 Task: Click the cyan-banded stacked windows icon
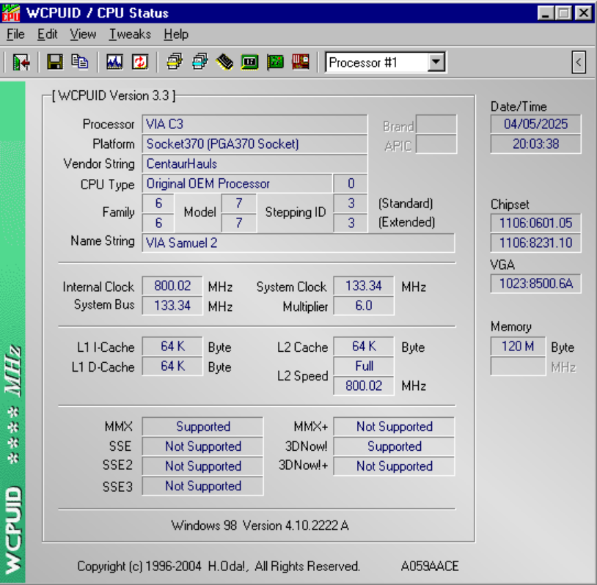tap(200, 62)
